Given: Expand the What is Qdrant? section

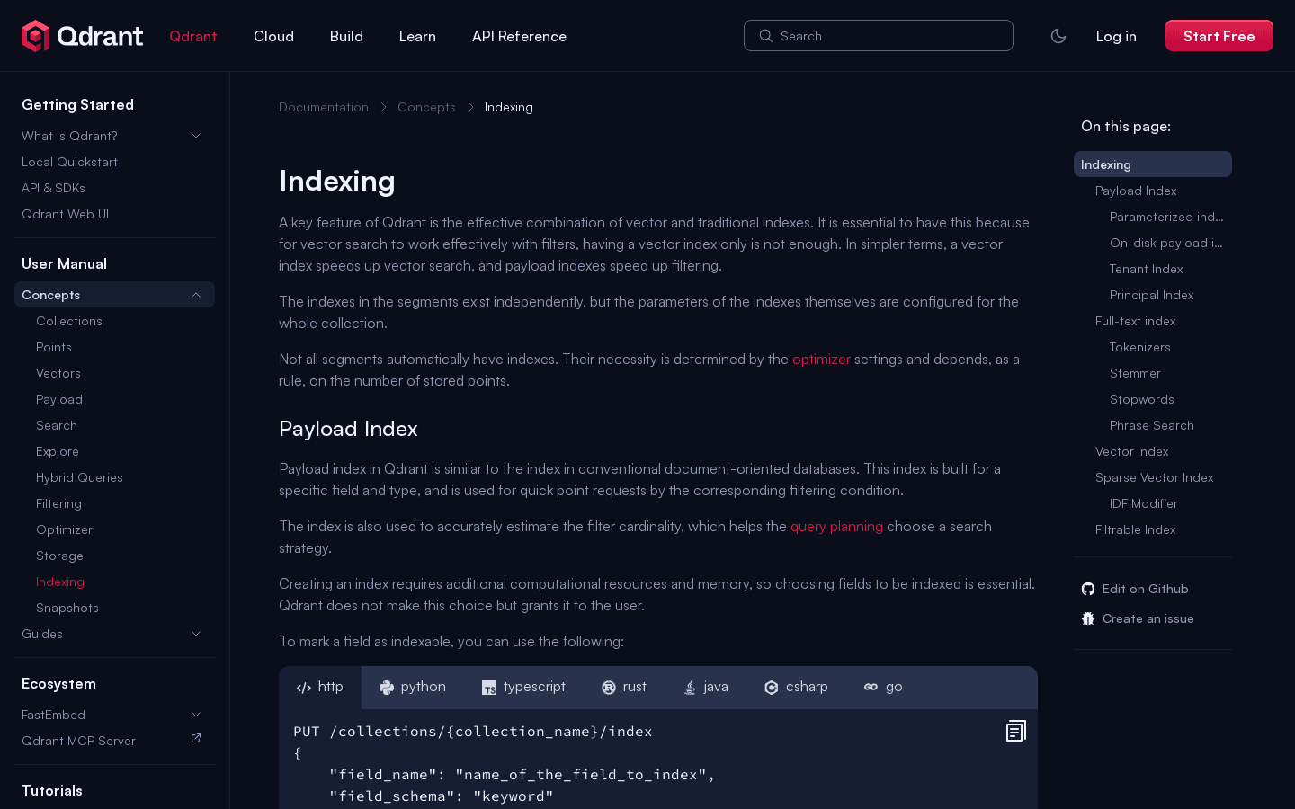Looking at the screenshot, I should pos(196,136).
